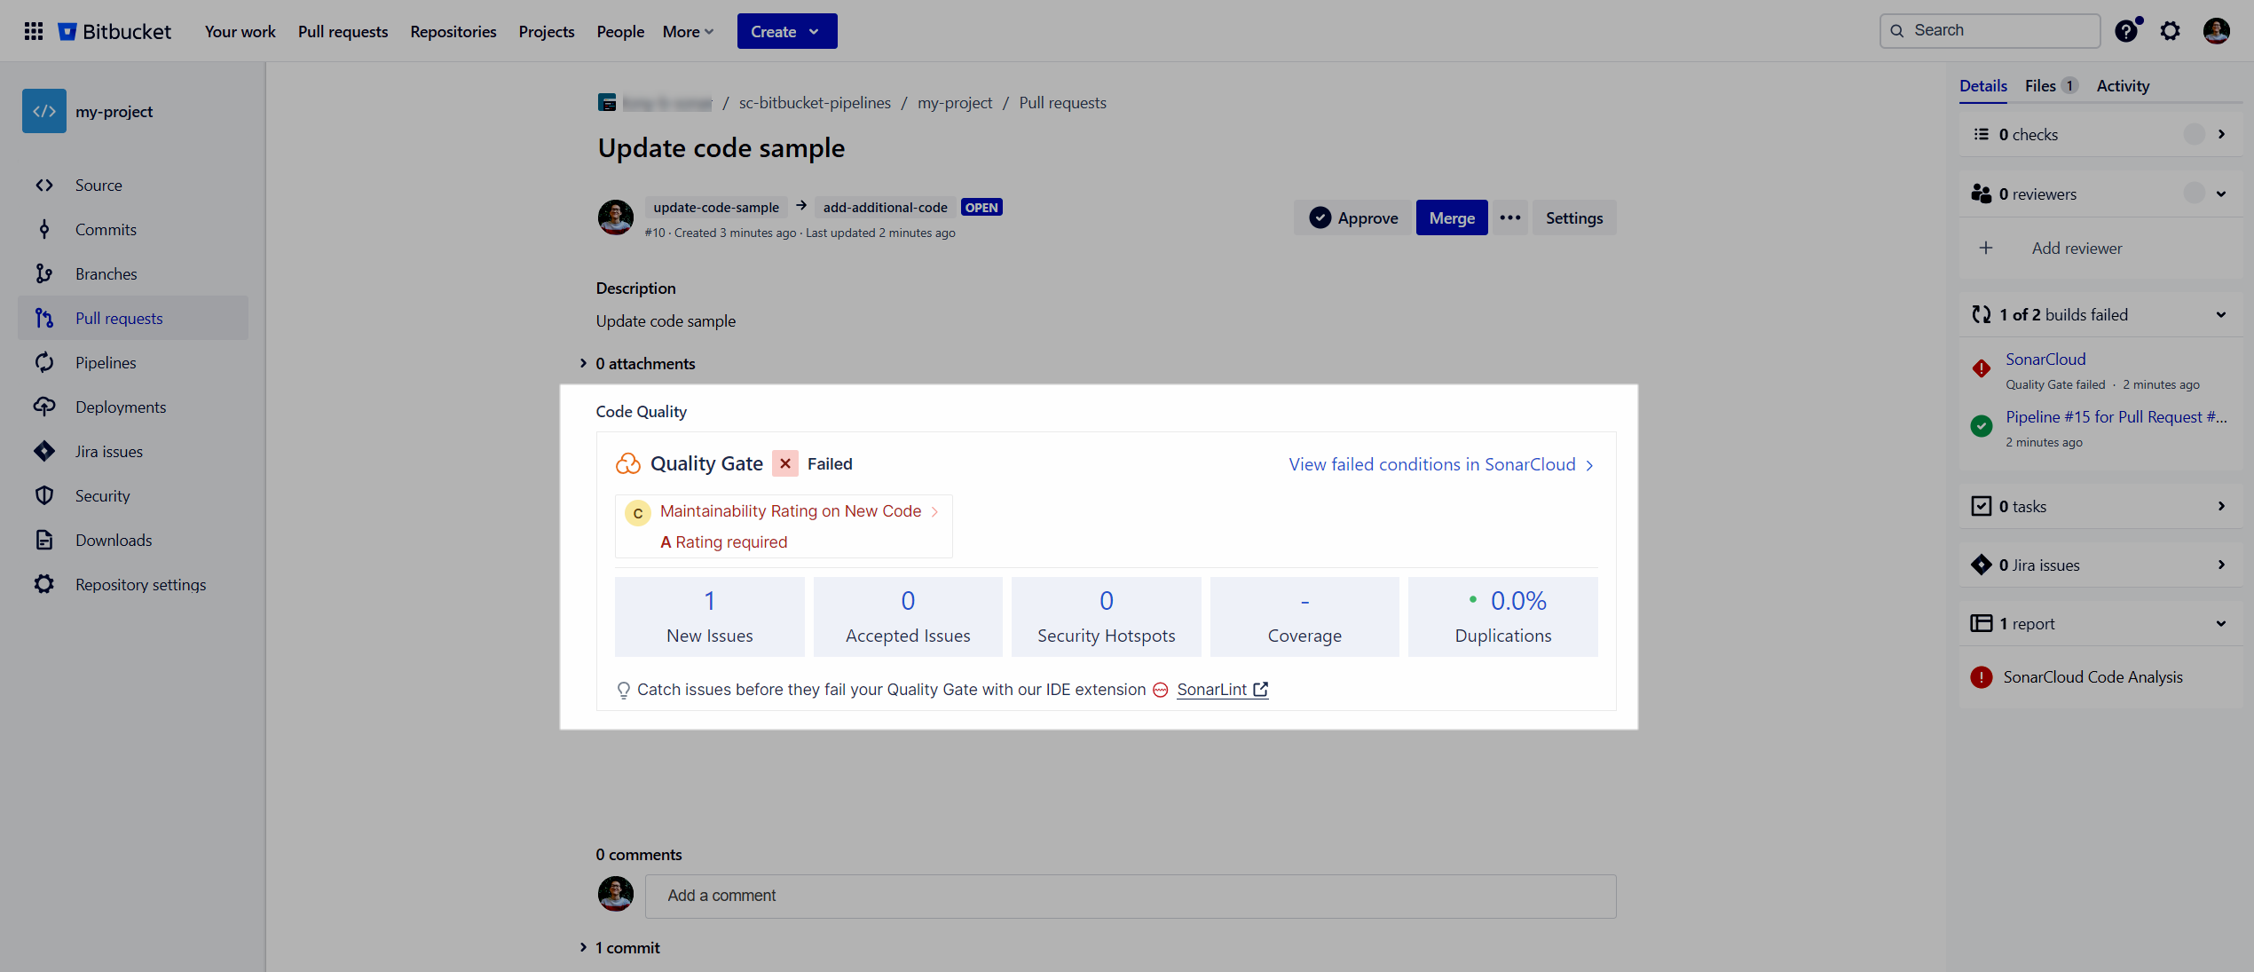Click the green Pipeline success check icon
2254x972 pixels.
point(1981,426)
